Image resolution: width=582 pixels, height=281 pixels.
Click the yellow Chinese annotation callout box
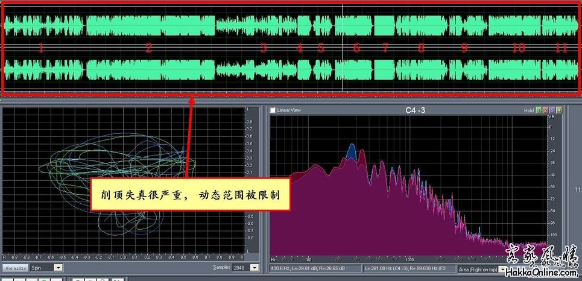click(x=188, y=195)
